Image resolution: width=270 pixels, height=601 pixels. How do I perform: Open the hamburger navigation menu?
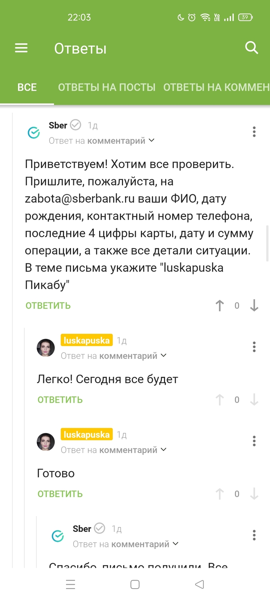(x=21, y=48)
